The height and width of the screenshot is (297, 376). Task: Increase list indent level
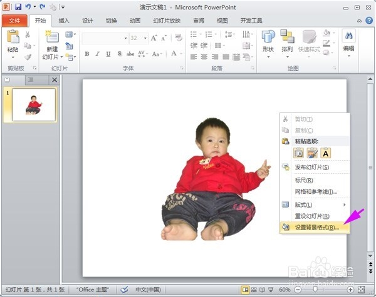click(x=204, y=46)
